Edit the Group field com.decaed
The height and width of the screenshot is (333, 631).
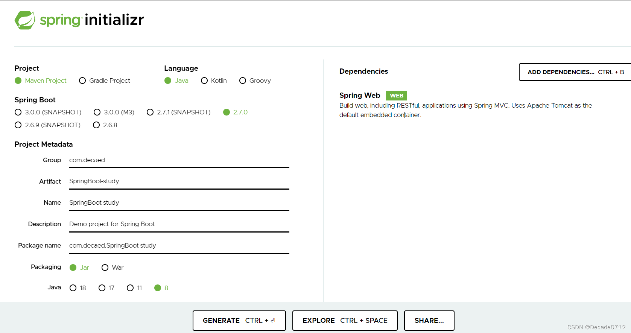[x=179, y=160]
